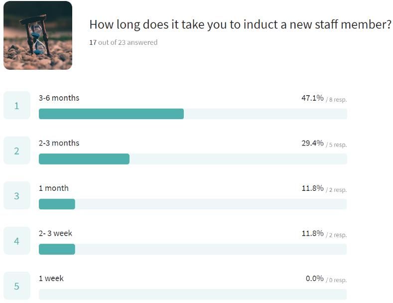Click the 3-6 months progress bar
The image size is (393, 303).
point(193,114)
